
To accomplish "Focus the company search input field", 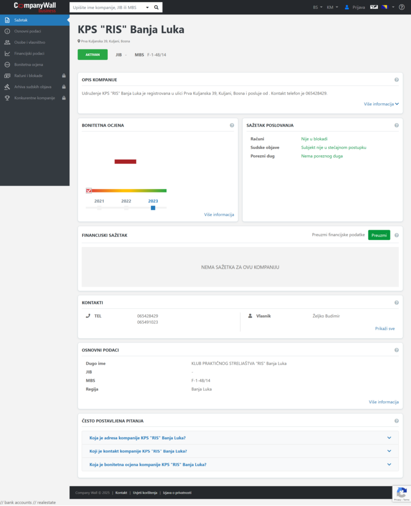I will 107,7.
